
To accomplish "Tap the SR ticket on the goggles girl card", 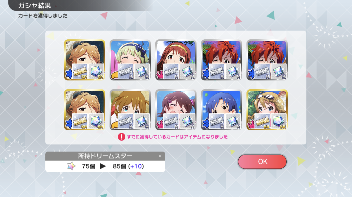I will (263, 121).
